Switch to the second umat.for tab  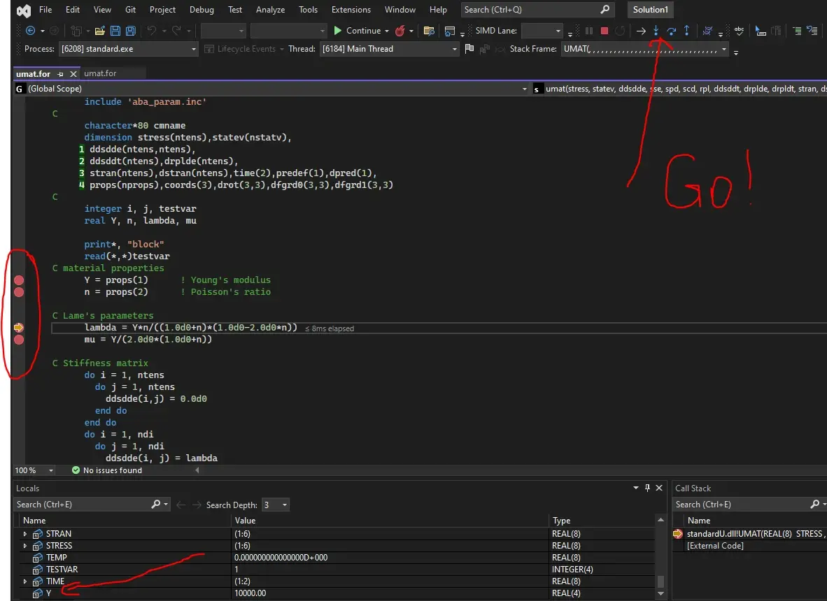[x=100, y=73]
